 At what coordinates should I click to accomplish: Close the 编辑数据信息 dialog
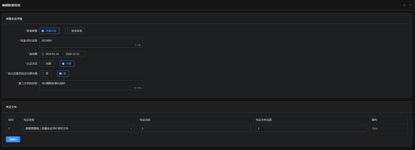coord(410,5)
